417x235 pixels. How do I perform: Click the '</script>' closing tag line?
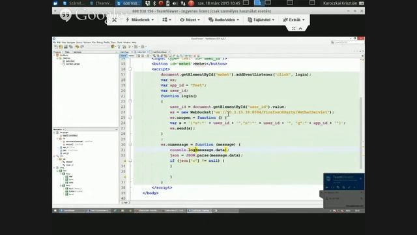click(162, 187)
